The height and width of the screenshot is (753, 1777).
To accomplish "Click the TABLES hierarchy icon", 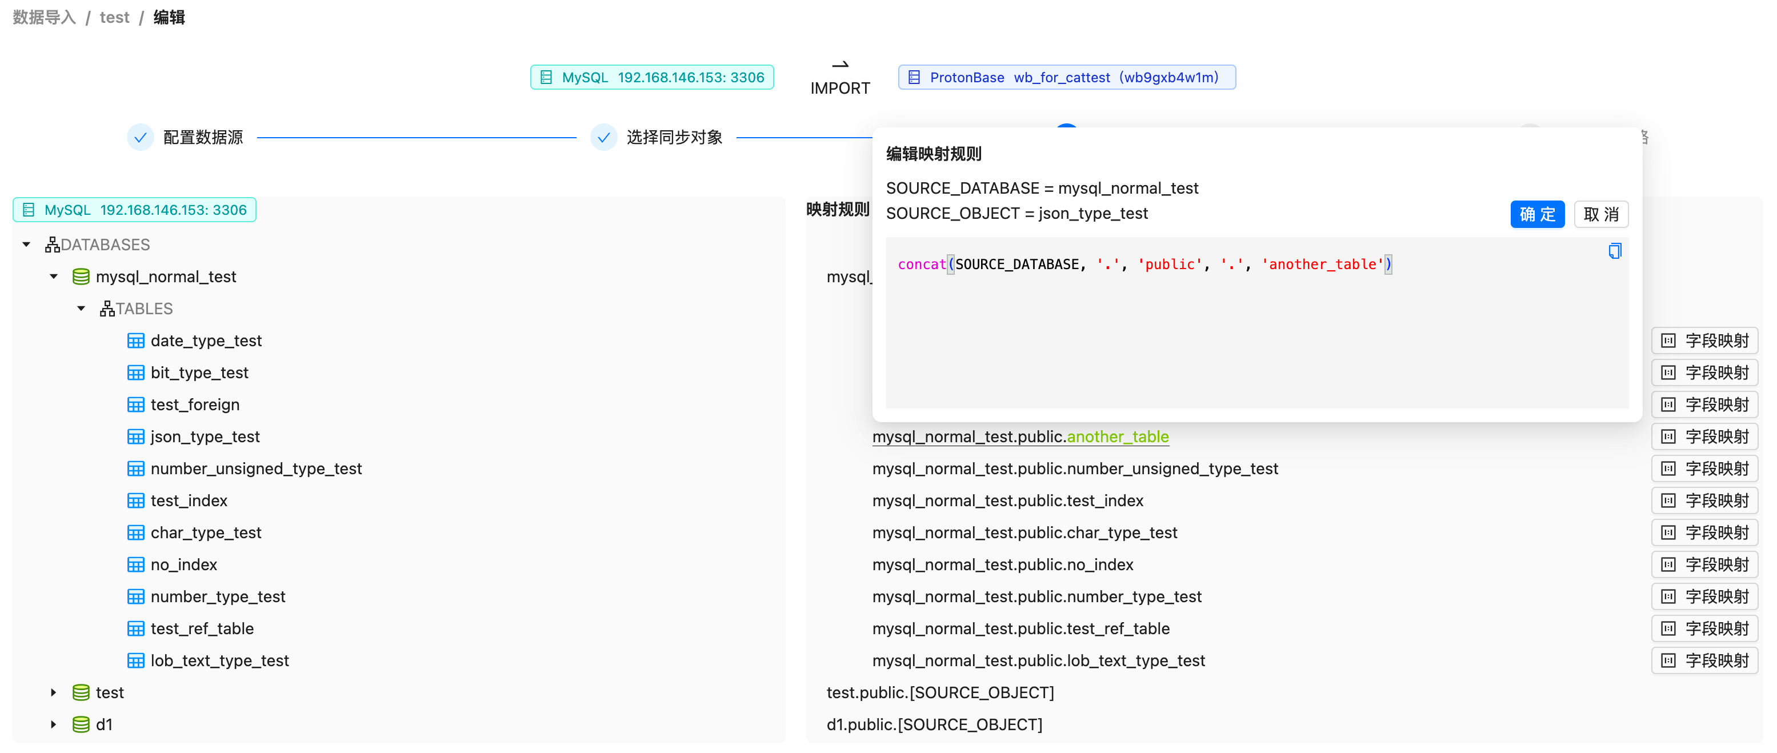I will [x=107, y=309].
